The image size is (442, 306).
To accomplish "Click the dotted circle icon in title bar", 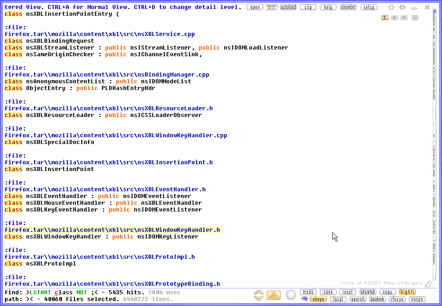I will 391,7.
